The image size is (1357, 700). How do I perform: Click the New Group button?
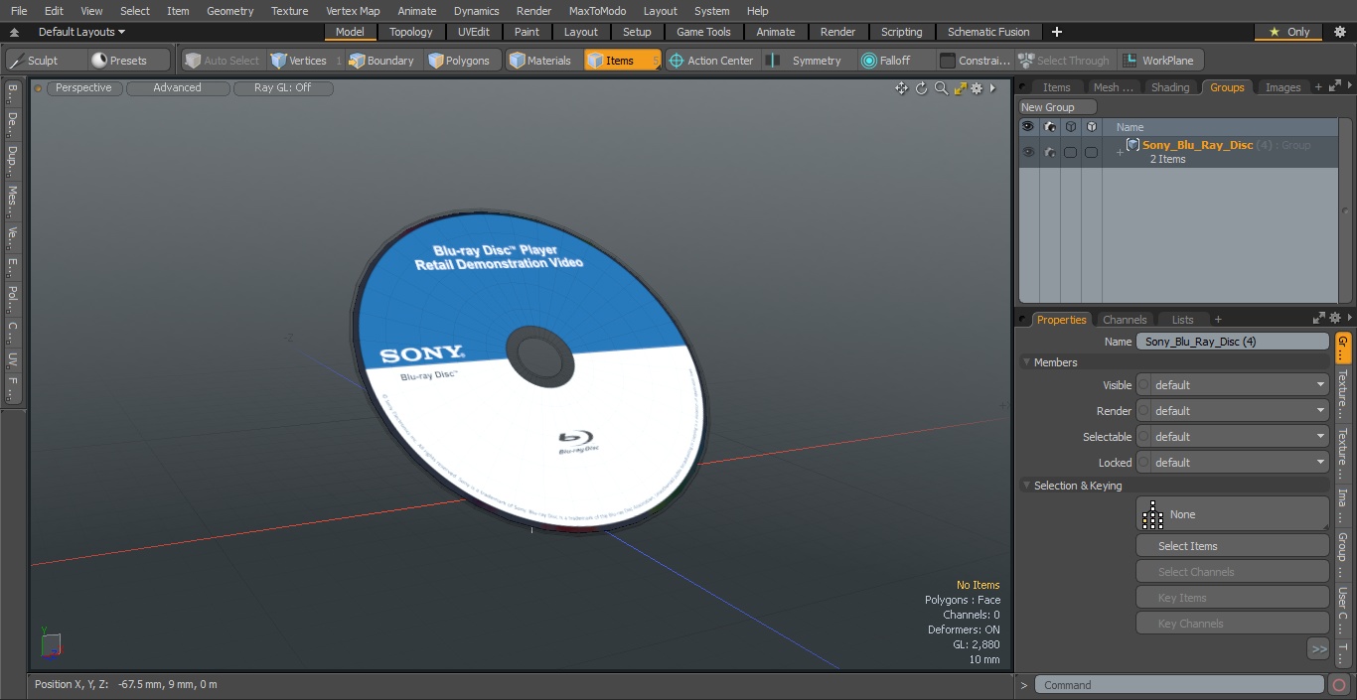1058,107
